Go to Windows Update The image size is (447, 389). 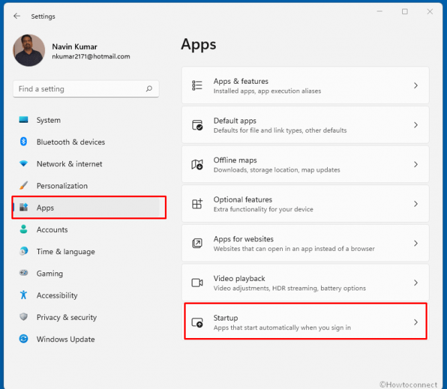point(86,339)
